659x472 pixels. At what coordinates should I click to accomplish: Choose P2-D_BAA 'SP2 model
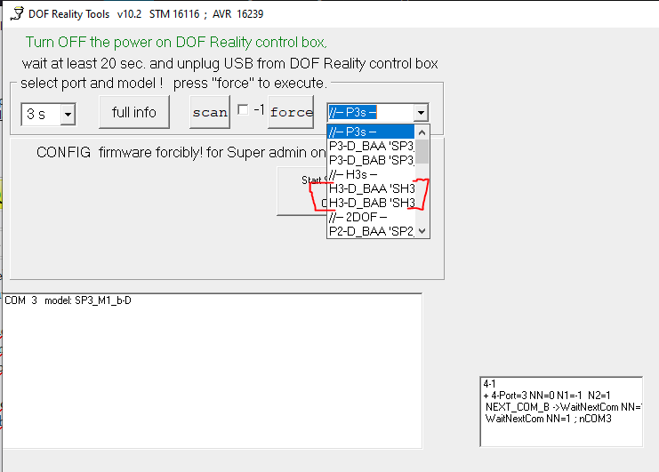[x=371, y=231]
